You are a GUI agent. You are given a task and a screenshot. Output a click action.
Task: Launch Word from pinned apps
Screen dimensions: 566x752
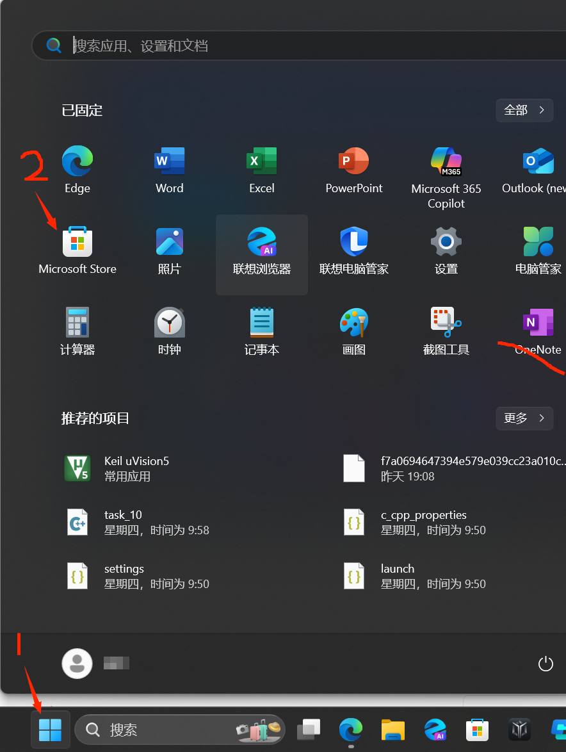click(x=170, y=169)
